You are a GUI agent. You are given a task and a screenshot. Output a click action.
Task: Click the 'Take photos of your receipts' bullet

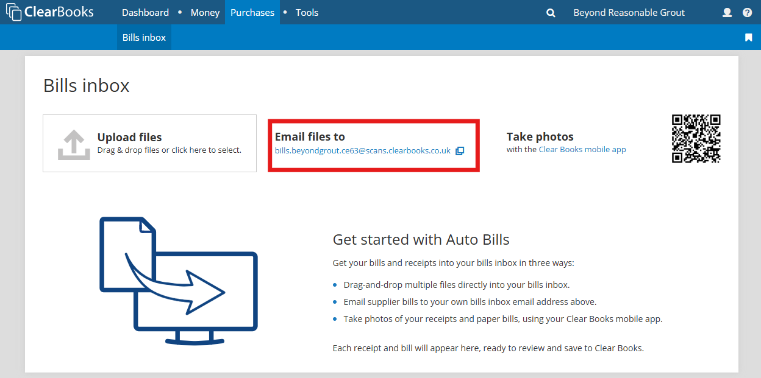503,319
